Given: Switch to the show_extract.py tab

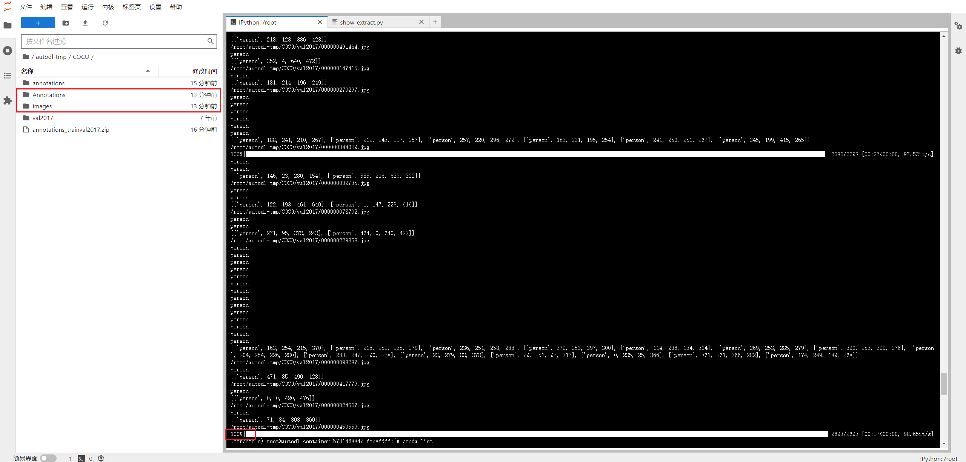Looking at the screenshot, I should tap(361, 22).
